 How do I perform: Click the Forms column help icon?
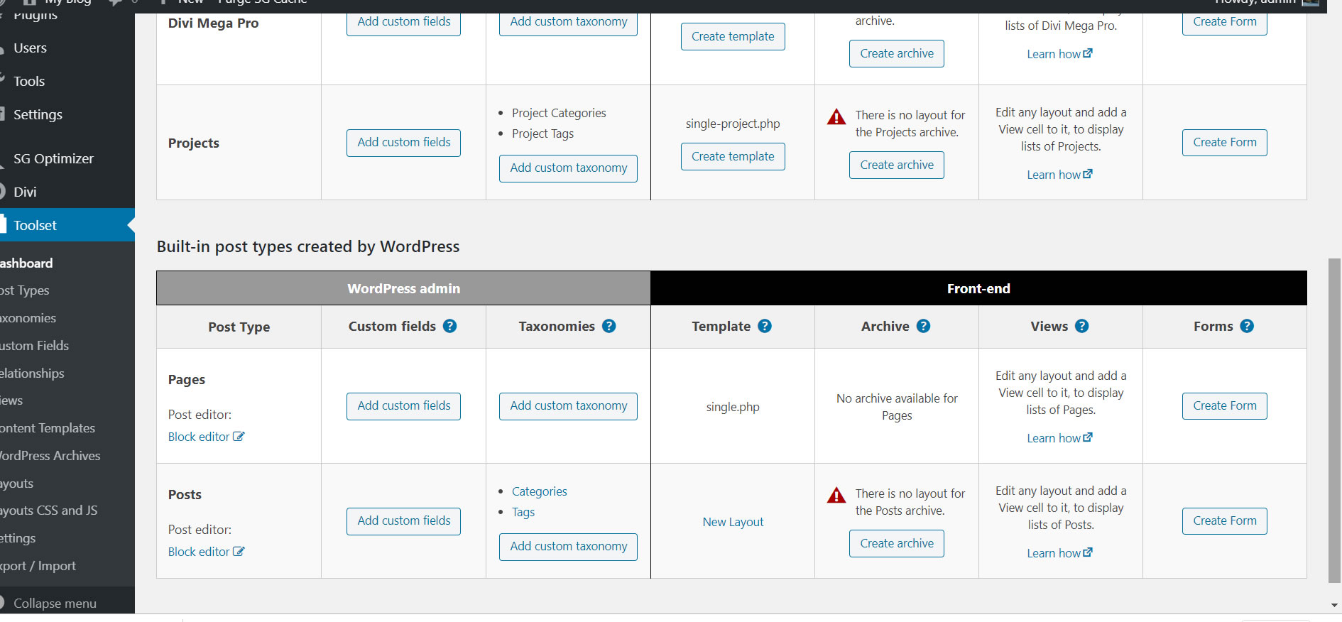coord(1247,326)
